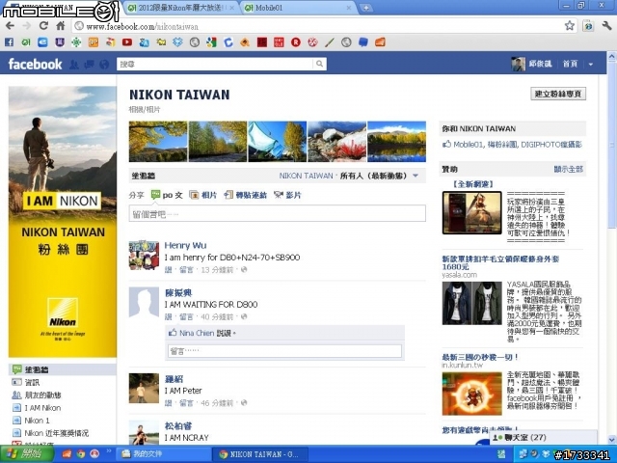Click the Windows Start button
This screenshot has height=463, width=617.
(x=27, y=454)
